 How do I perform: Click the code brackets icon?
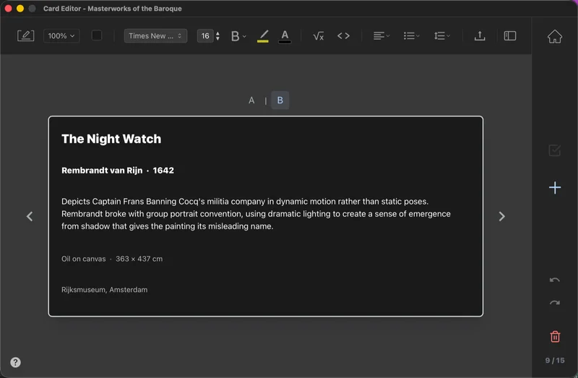[x=343, y=35]
